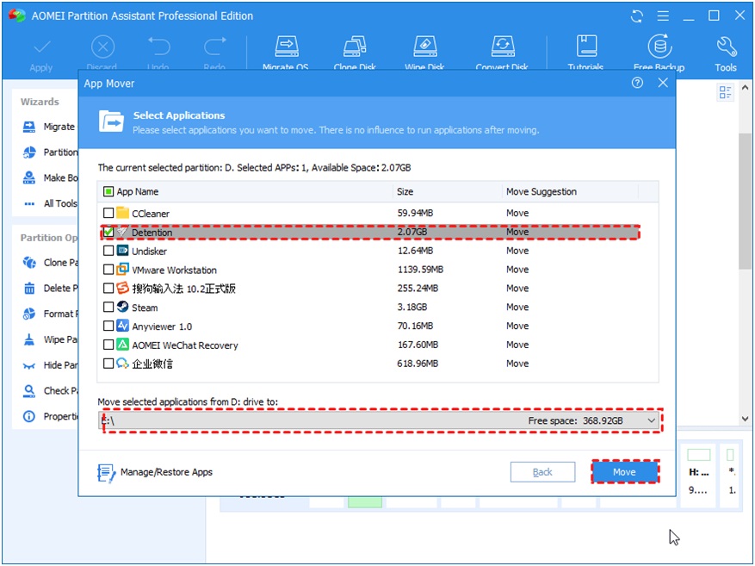Image resolution: width=755 pixels, height=566 pixels.
Task: Click the refresh icon in title bar
Action: click(x=637, y=16)
